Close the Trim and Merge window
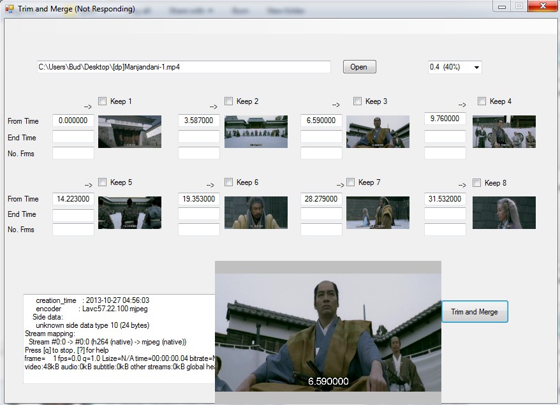The image size is (560, 405). pyautogui.click(x=543, y=6)
